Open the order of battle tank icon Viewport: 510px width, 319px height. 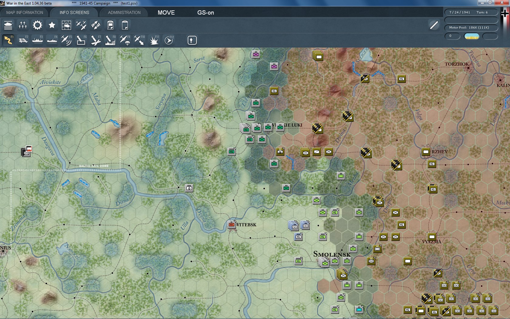[x=8, y=25]
